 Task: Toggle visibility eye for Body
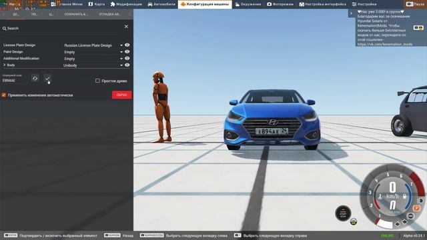coord(127,65)
